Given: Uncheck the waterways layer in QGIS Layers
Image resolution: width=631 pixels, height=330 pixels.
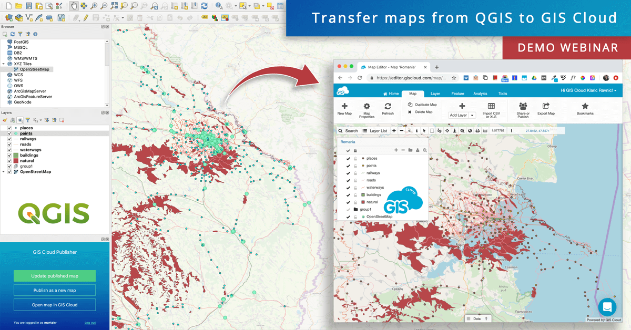Looking at the screenshot, I should [x=9, y=150].
